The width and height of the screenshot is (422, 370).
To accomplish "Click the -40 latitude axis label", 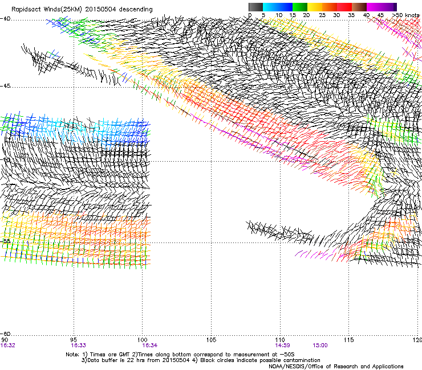I will (x=6, y=19).
